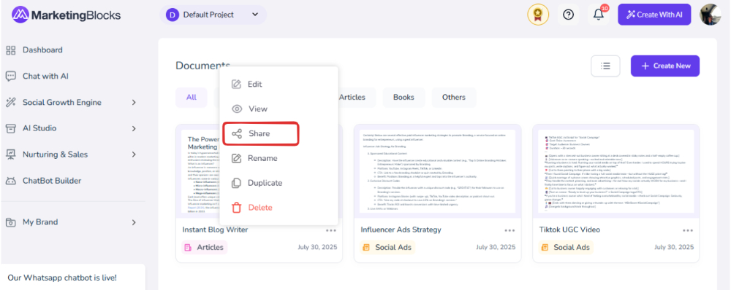Screen dimensions: 731x290
Task: Click the My Brand folder icon
Action: pos(11,222)
